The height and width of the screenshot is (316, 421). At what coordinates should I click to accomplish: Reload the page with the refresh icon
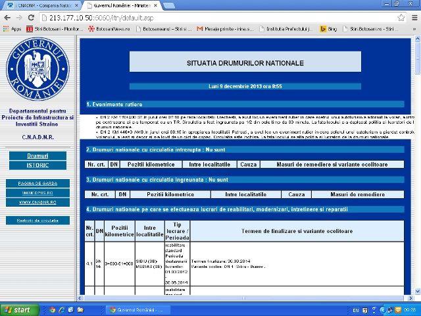coord(32,17)
